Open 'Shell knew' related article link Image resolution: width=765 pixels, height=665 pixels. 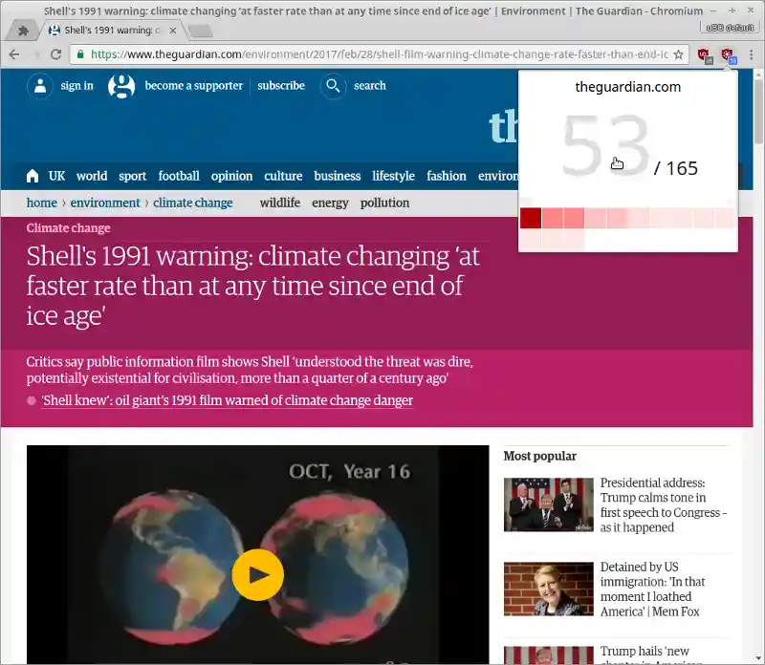coord(227,400)
